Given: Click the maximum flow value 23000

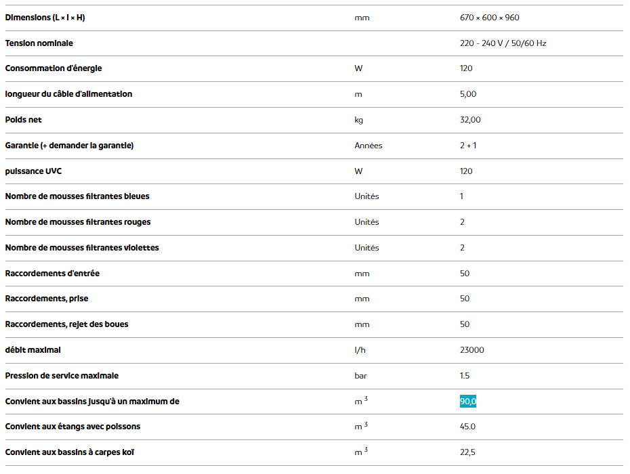Looking at the screenshot, I should [471, 350].
